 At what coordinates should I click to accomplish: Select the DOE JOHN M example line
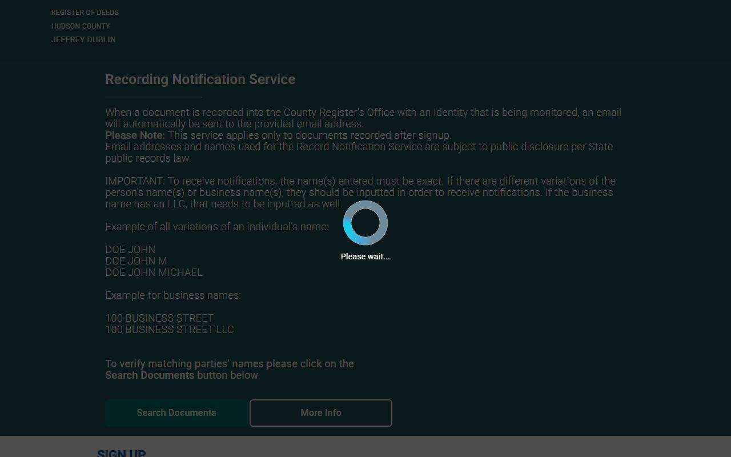(136, 261)
